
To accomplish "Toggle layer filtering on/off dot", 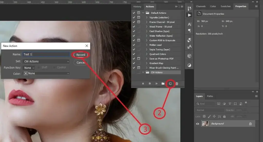I will point(246,102).
